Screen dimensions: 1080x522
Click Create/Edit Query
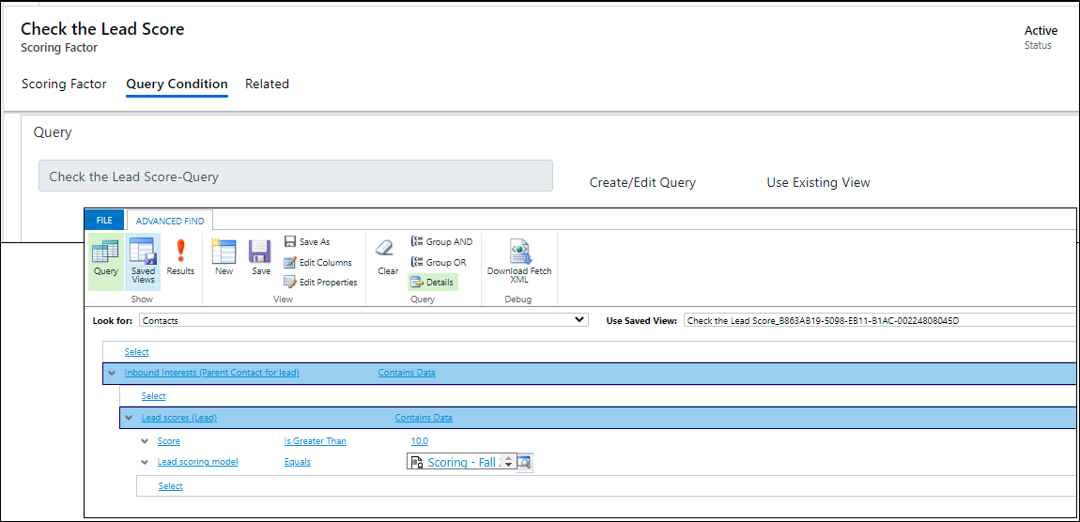click(642, 182)
